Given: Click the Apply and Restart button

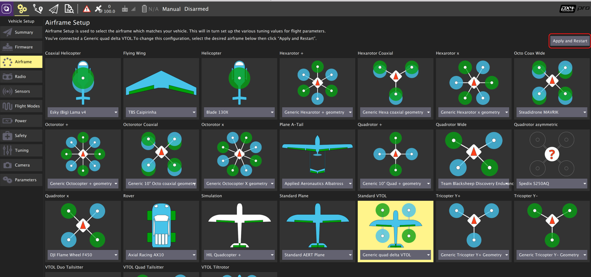Looking at the screenshot, I should tap(570, 41).
